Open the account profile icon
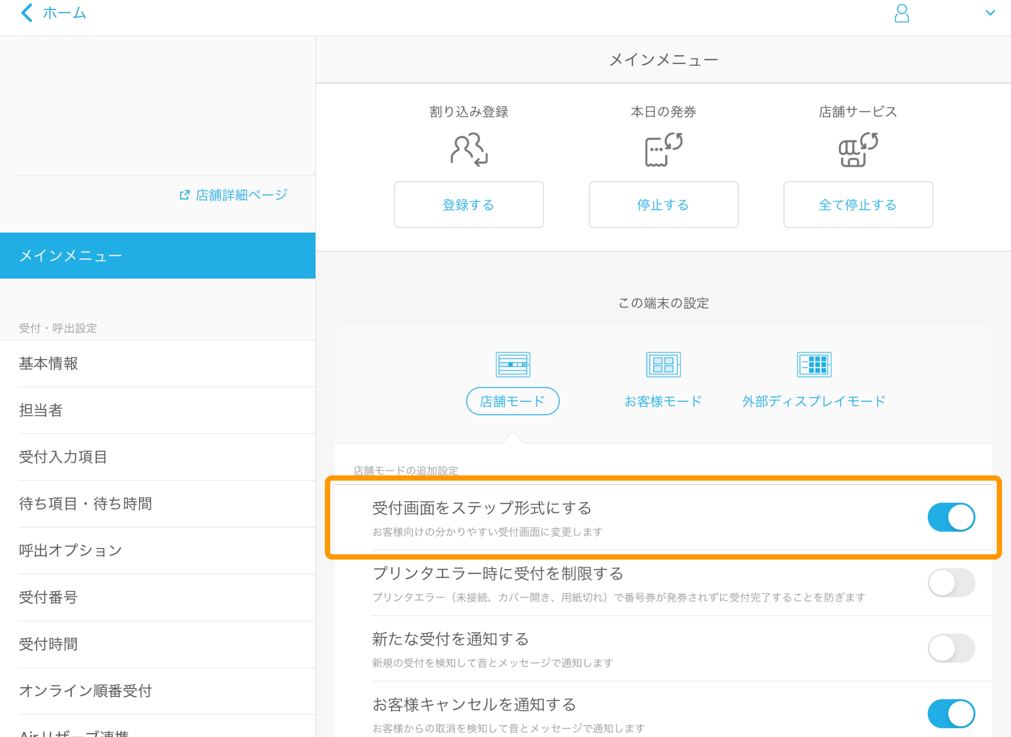This screenshot has width=1011, height=737. click(901, 13)
